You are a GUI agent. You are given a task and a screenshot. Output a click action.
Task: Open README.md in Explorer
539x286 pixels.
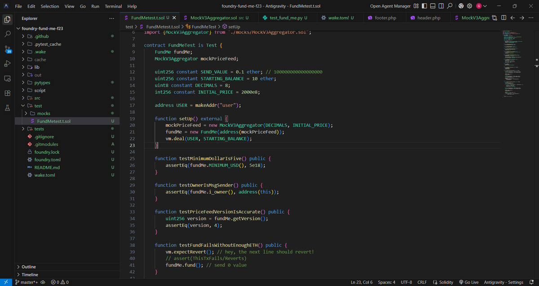pos(67,167)
